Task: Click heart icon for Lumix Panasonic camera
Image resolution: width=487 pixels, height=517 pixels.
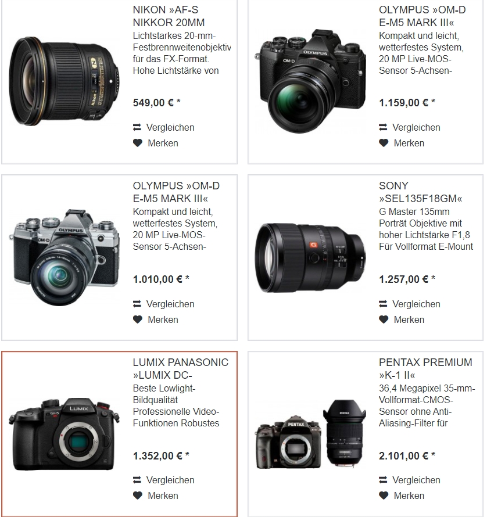Action: 138,496
